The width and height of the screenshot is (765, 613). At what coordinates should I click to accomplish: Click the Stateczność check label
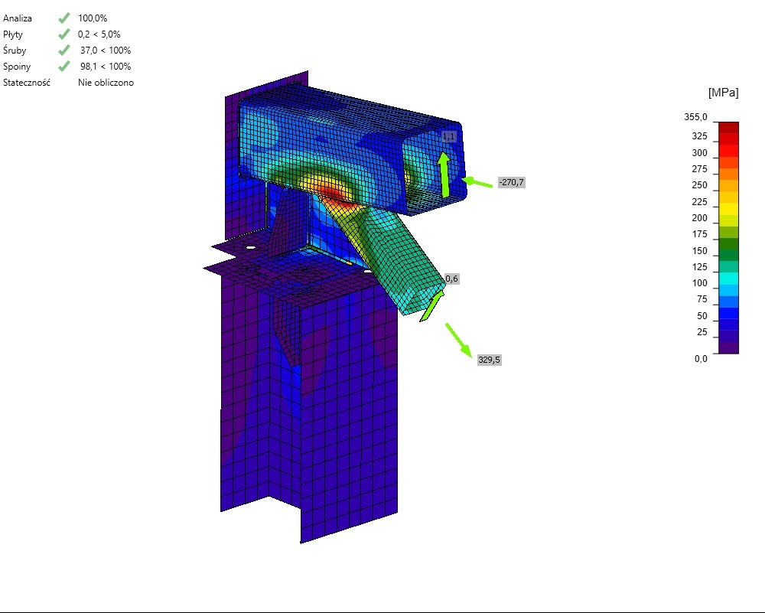click(x=27, y=83)
